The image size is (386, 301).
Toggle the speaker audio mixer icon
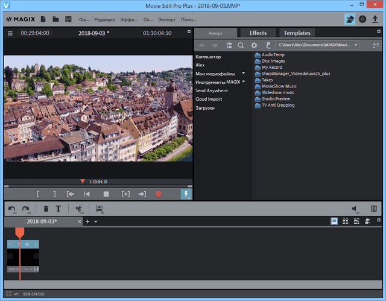tap(355, 209)
